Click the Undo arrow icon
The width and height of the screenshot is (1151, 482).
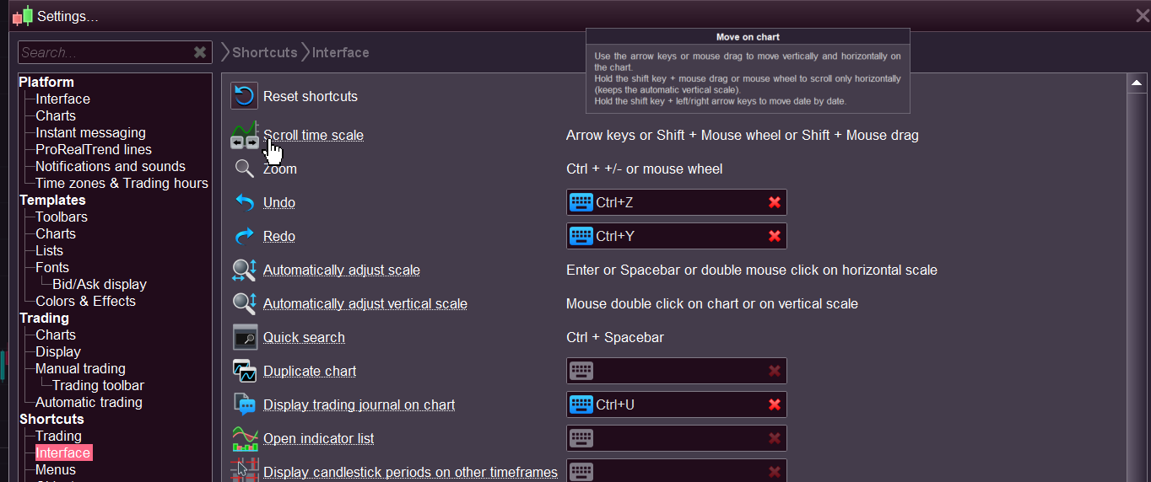click(x=244, y=202)
